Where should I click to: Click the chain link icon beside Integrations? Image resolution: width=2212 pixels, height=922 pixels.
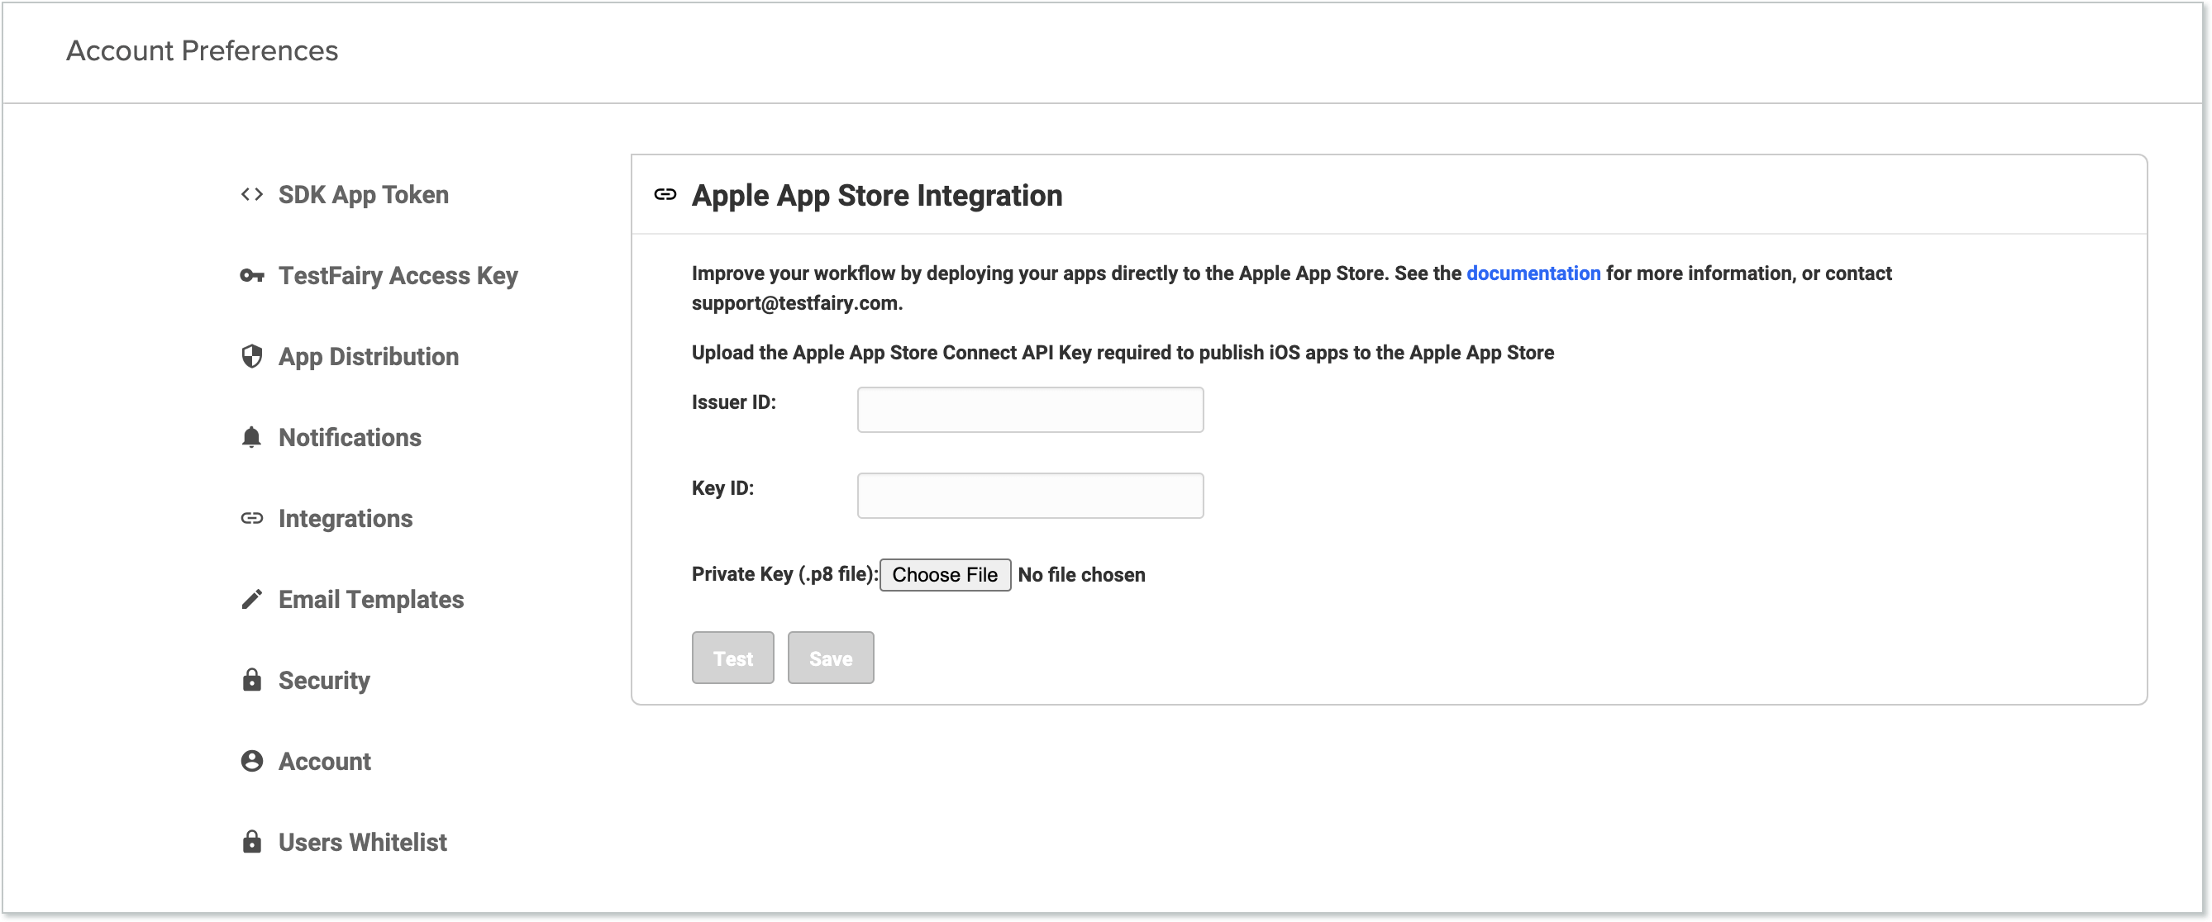(x=251, y=518)
